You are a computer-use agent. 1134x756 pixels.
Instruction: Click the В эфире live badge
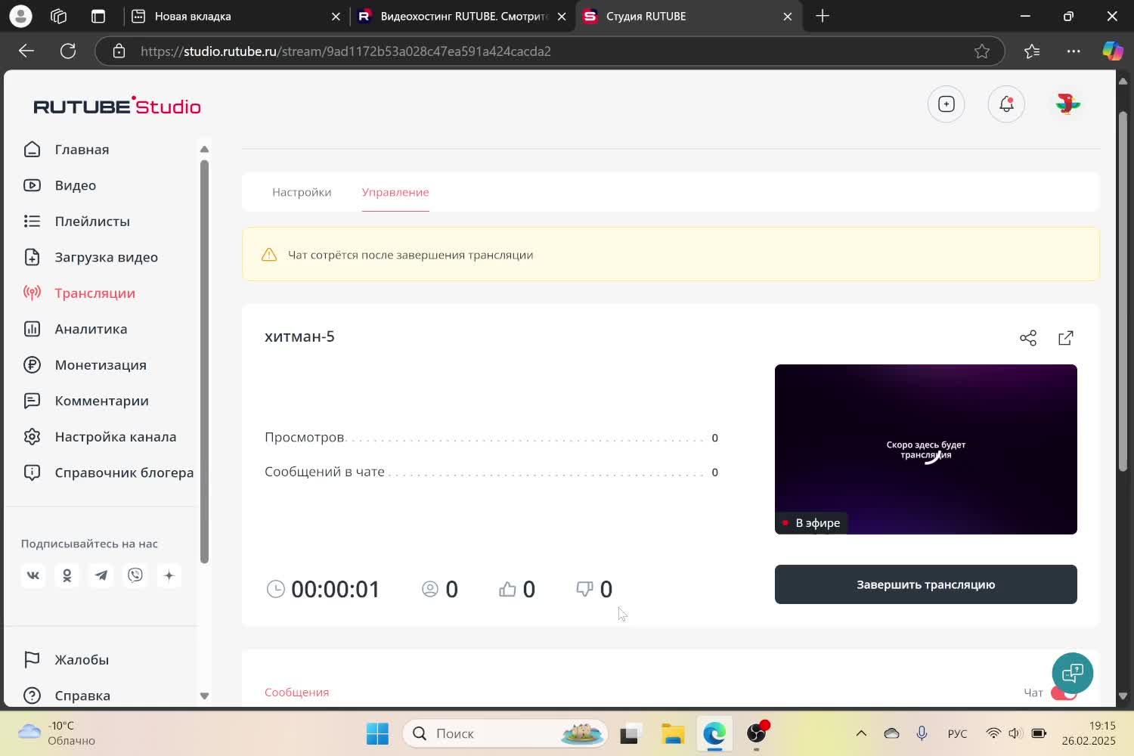[x=811, y=523]
